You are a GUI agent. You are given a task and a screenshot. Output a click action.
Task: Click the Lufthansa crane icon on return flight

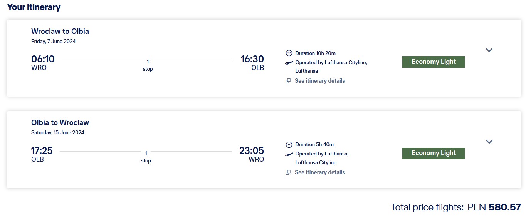pyautogui.click(x=289, y=154)
